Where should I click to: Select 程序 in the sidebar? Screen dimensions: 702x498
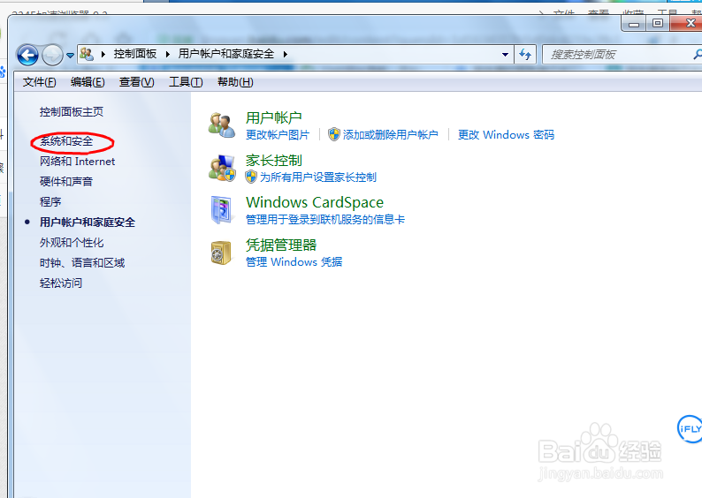pyautogui.click(x=50, y=202)
